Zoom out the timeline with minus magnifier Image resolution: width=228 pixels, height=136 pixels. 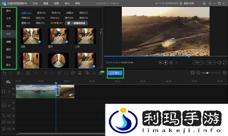(x=198, y=73)
